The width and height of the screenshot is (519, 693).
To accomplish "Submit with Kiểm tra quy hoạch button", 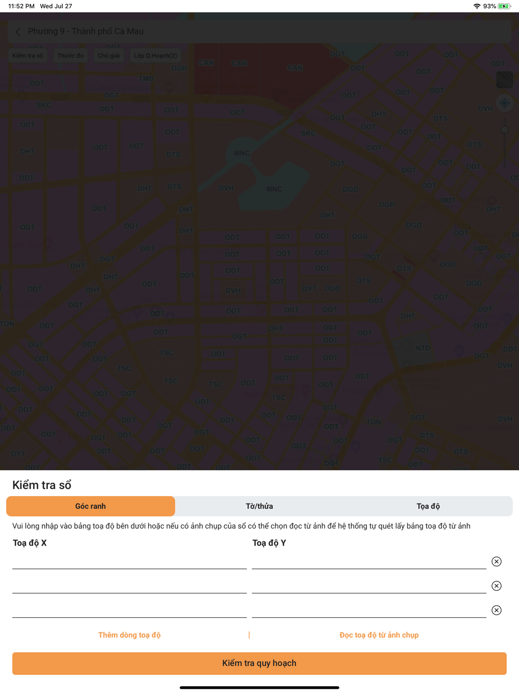I will pos(259,663).
